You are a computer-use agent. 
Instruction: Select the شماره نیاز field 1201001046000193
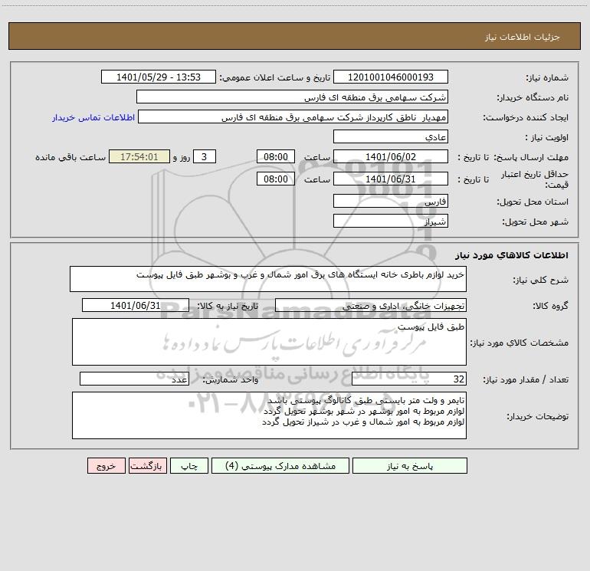(x=391, y=77)
